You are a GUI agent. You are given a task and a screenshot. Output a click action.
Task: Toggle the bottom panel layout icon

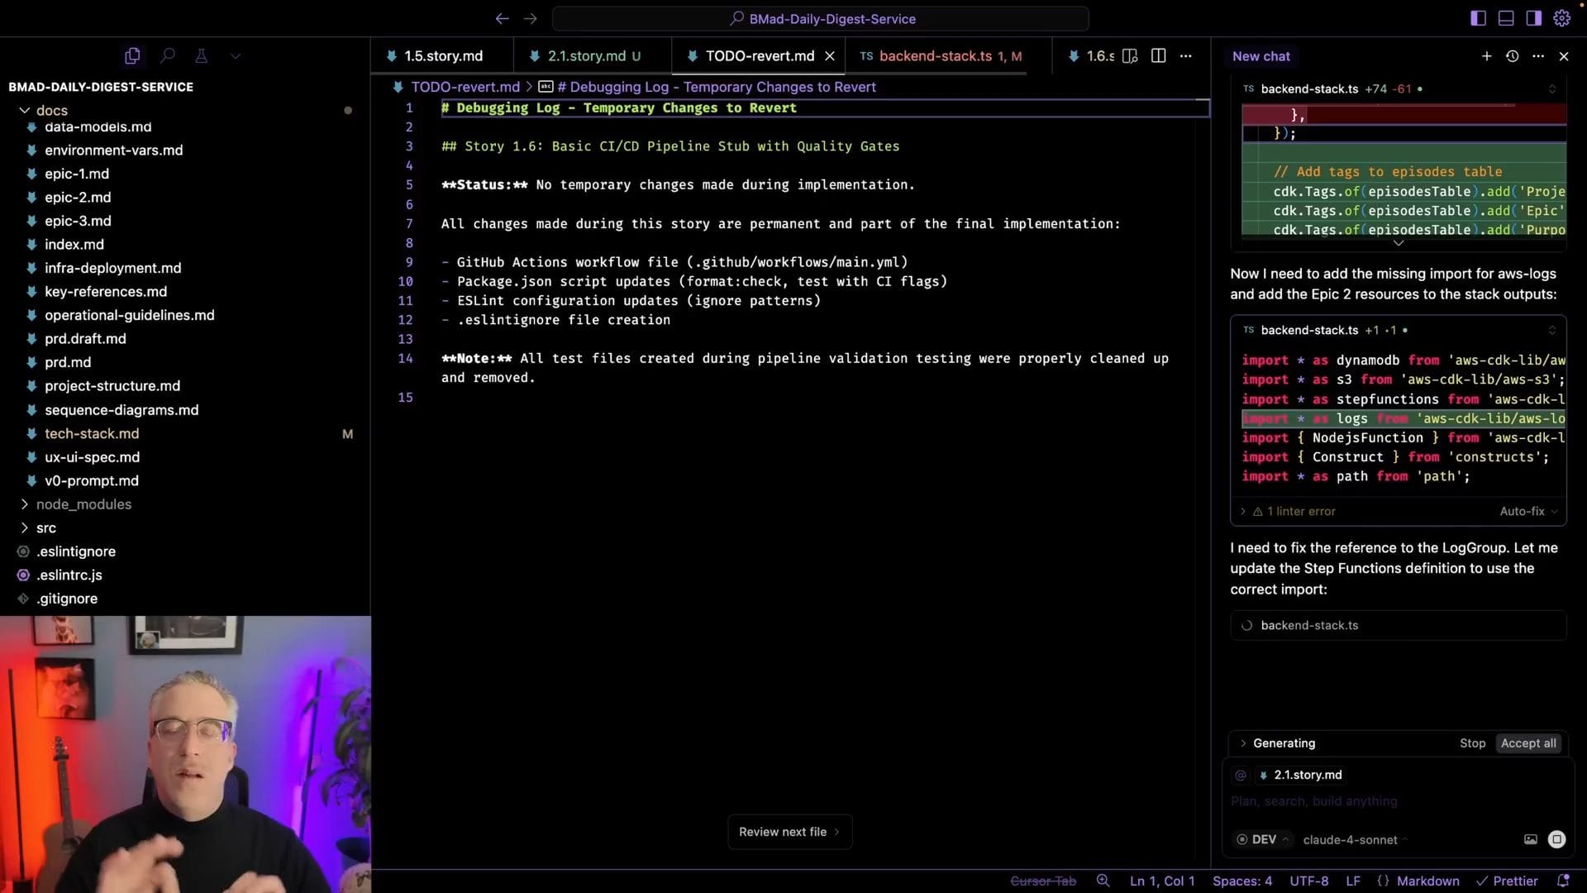[1506, 18]
